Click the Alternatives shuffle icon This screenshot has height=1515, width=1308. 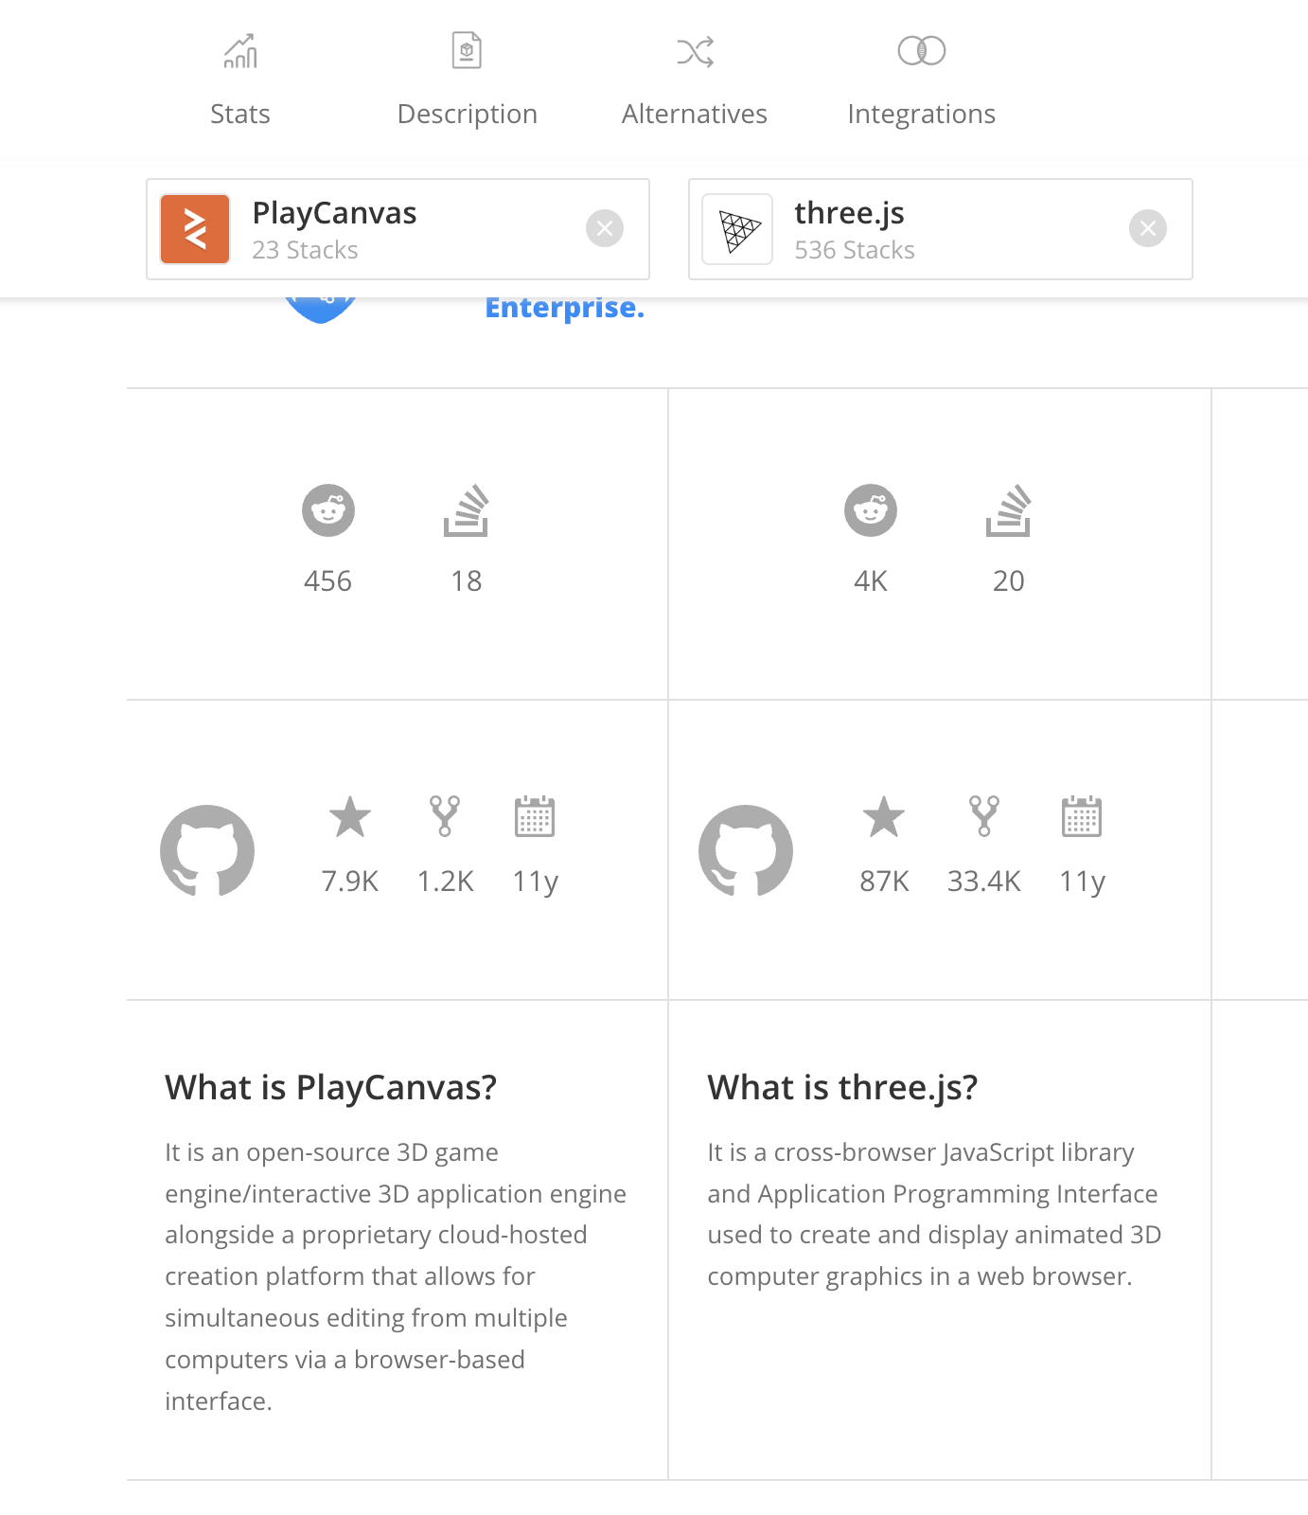[694, 52]
